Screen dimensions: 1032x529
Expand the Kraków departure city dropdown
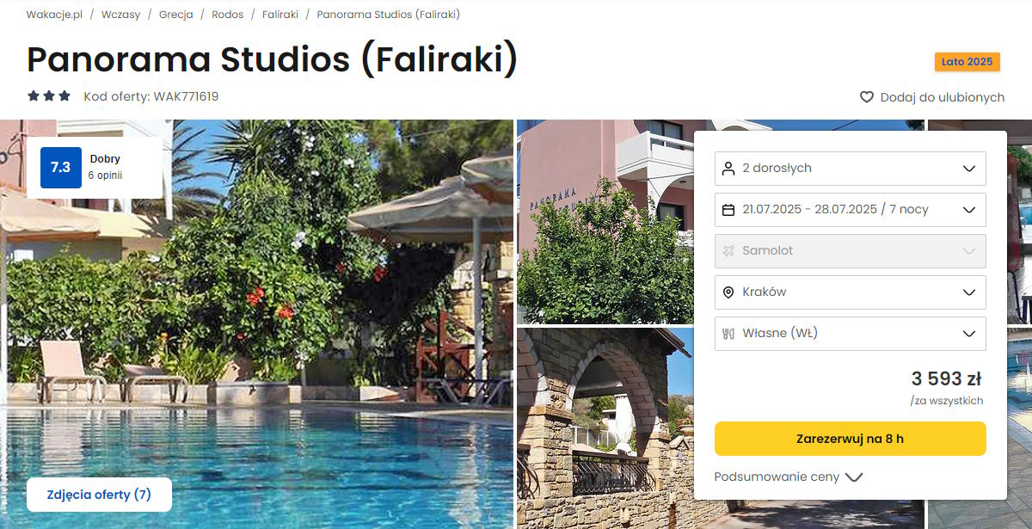851,292
